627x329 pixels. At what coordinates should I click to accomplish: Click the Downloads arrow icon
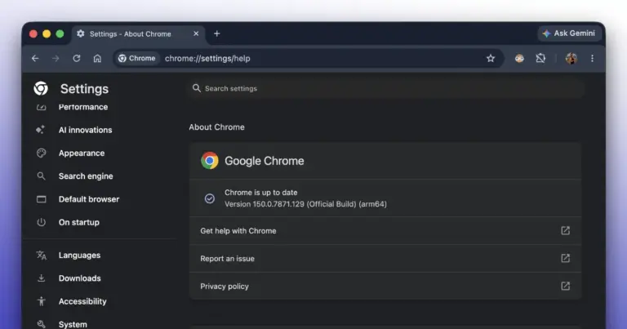click(x=41, y=278)
